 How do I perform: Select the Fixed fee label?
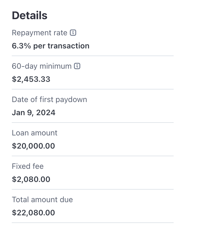(x=28, y=166)
